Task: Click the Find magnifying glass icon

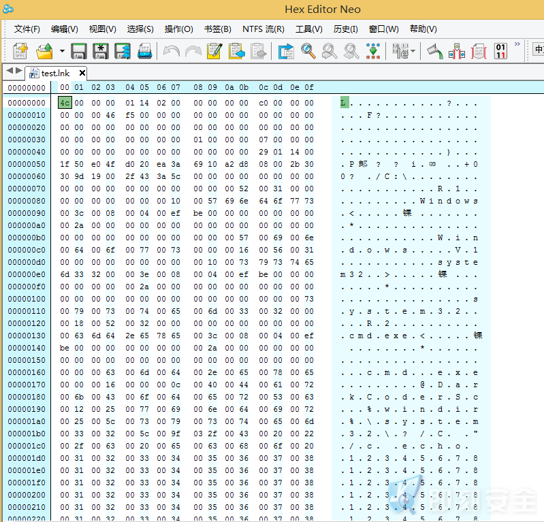Action: [308, 51]
